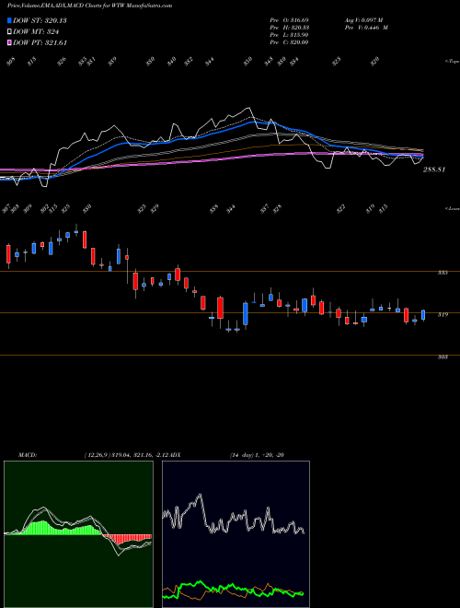This screenshot has height=608, width=460.
Task: Click the 'DOW MT: 324' legend text
Action: point(36,32)
